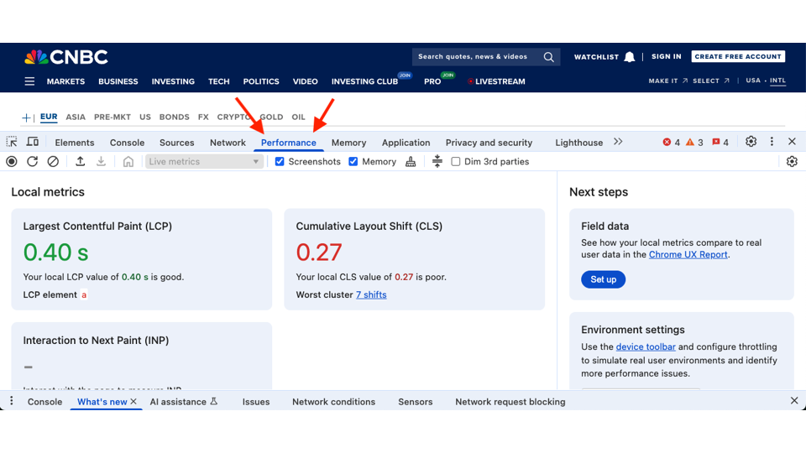Toggle the device toolbar icon
The image size is (806, 453).
point(33,143)
